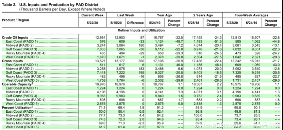This screenshot has width=283, height=130.
Task: Click the Table 2 title heading
Action: tap(50, 5)
